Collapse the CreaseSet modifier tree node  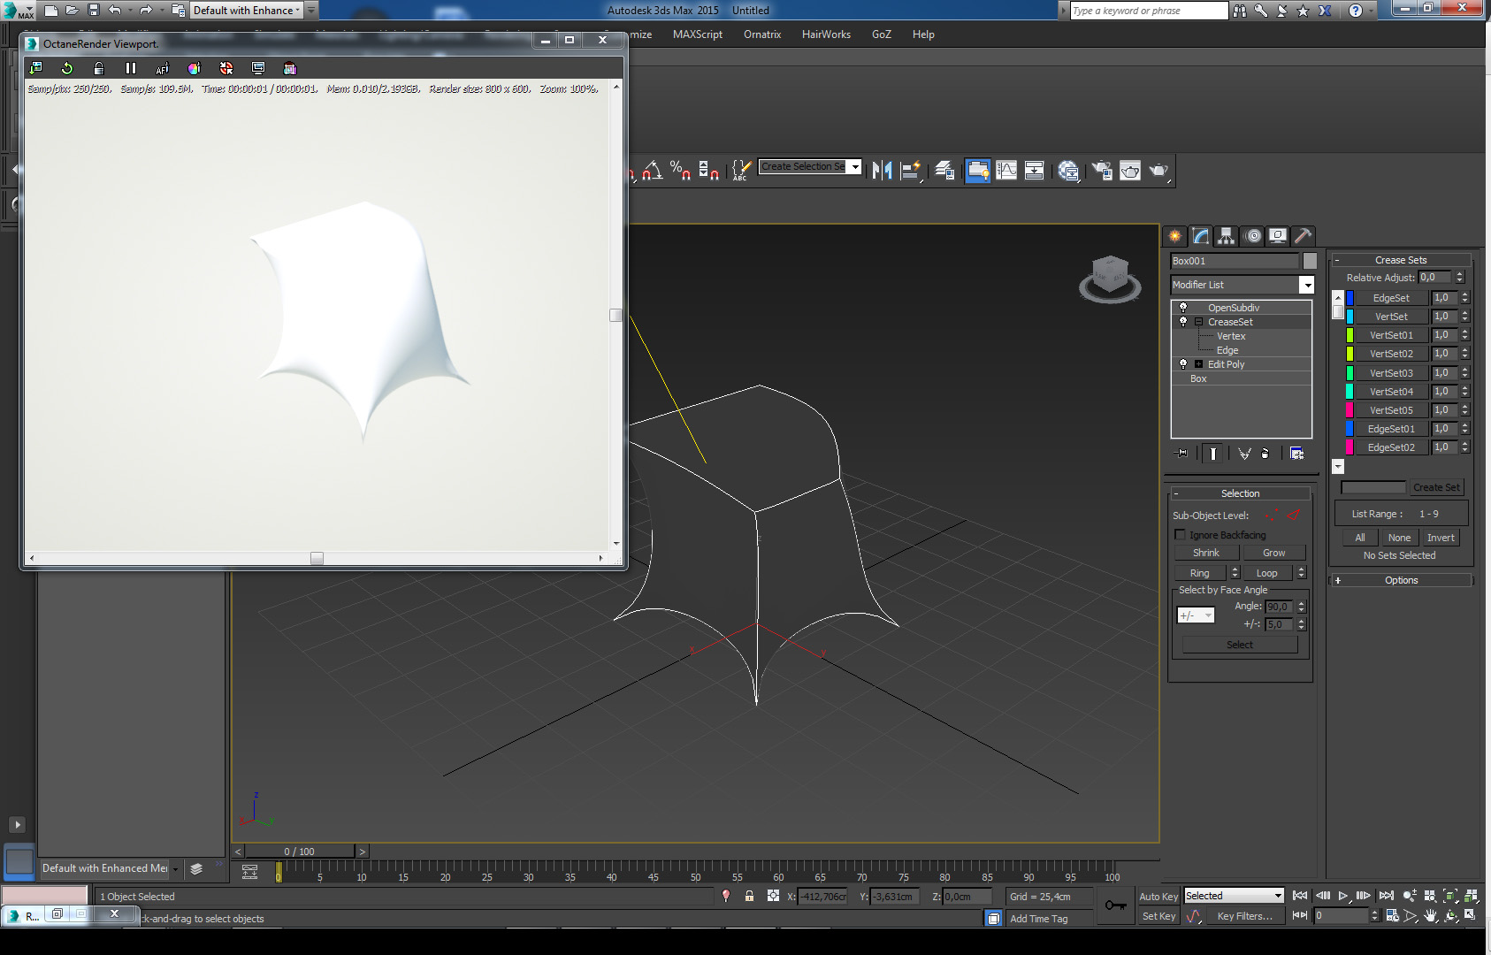point(1199,322)
